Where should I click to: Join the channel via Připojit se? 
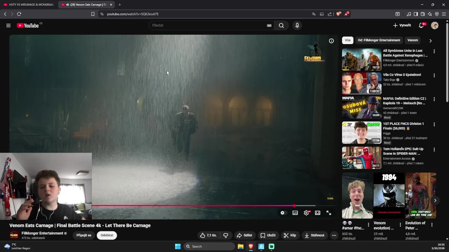pyautogui.click(x=84, y=235)
